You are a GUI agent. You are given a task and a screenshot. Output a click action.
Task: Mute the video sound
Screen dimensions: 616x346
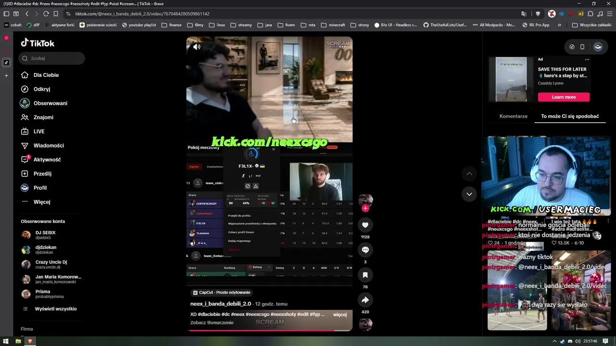197,47
